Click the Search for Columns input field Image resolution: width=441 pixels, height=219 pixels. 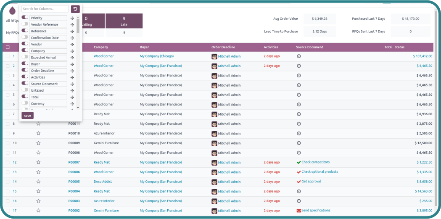point(45,9)
